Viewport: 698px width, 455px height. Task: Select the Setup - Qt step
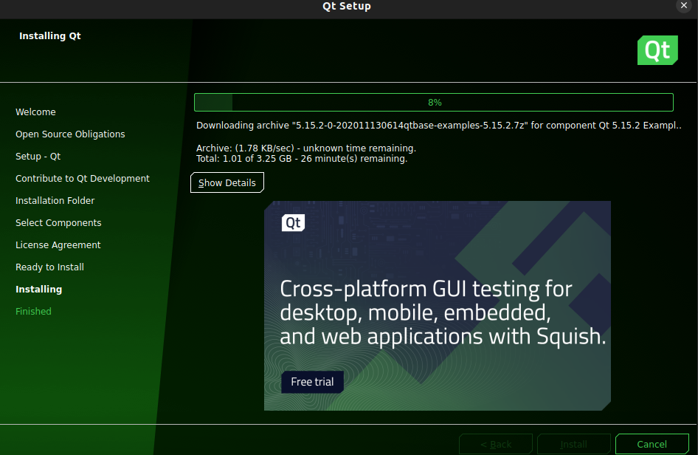pyautogui.click(x=38, y=157)
